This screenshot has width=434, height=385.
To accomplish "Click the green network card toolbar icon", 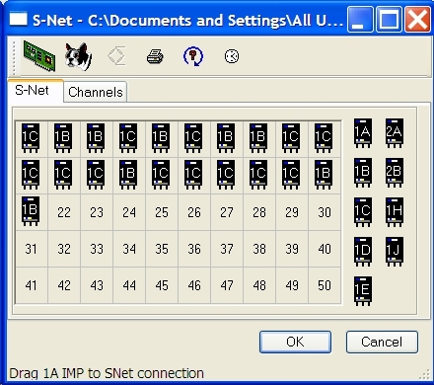I will click(x=39, y=55).
